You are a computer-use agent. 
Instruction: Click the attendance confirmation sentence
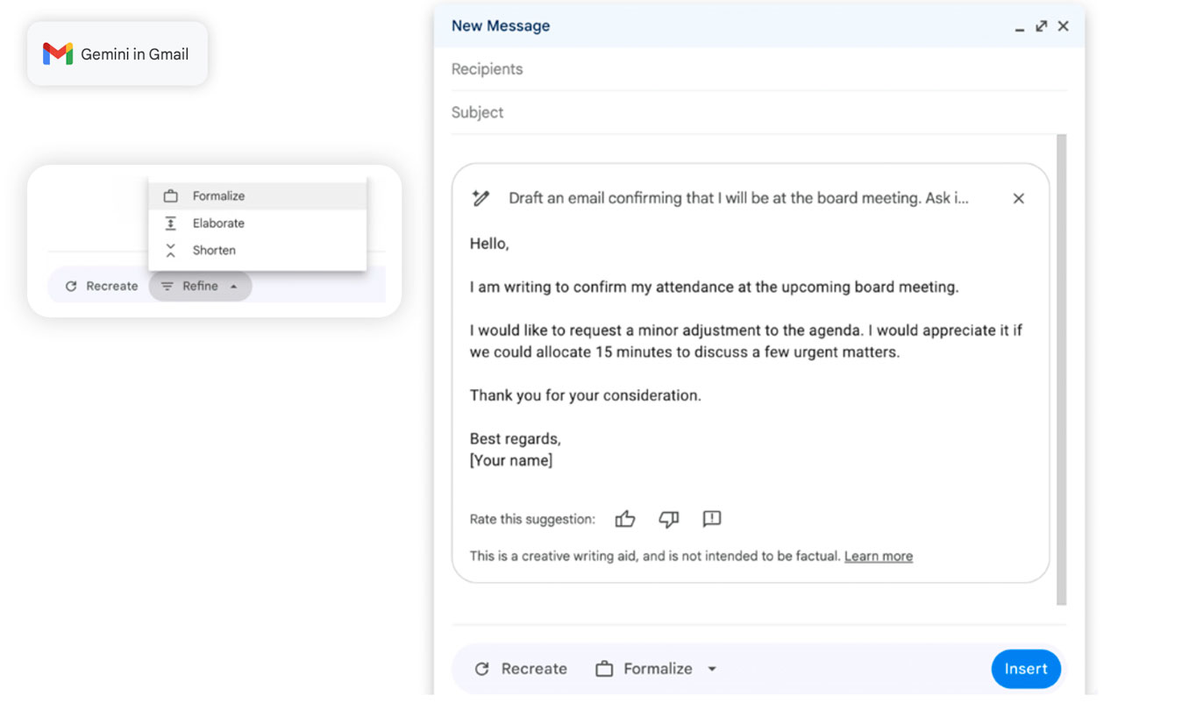point(715,288)
